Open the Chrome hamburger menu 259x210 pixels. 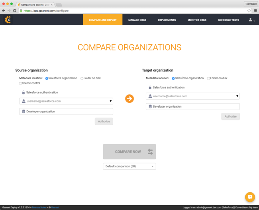255,11
